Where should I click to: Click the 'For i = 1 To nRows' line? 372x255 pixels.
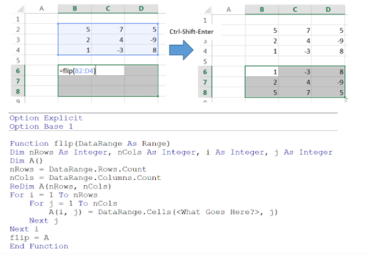54,195
